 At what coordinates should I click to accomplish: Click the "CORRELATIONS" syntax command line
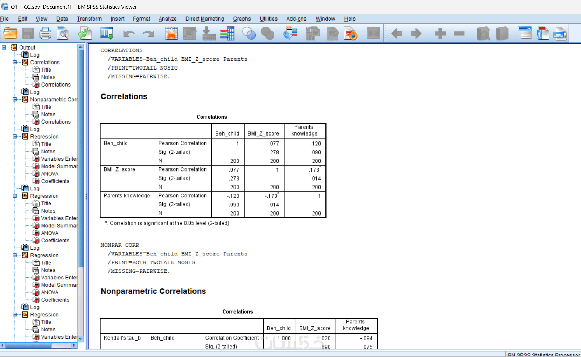121,50
